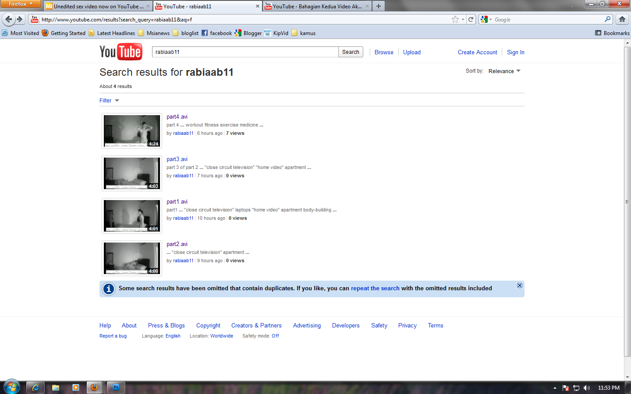The image size is (631, 394).
Task: Click the YouTube search input field
Action: click(x=245, y=52)
